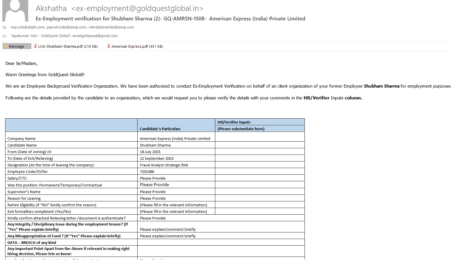Click the '18 July 2023' joining date
Screen dimensions: 451x260
tap(150, 152)
